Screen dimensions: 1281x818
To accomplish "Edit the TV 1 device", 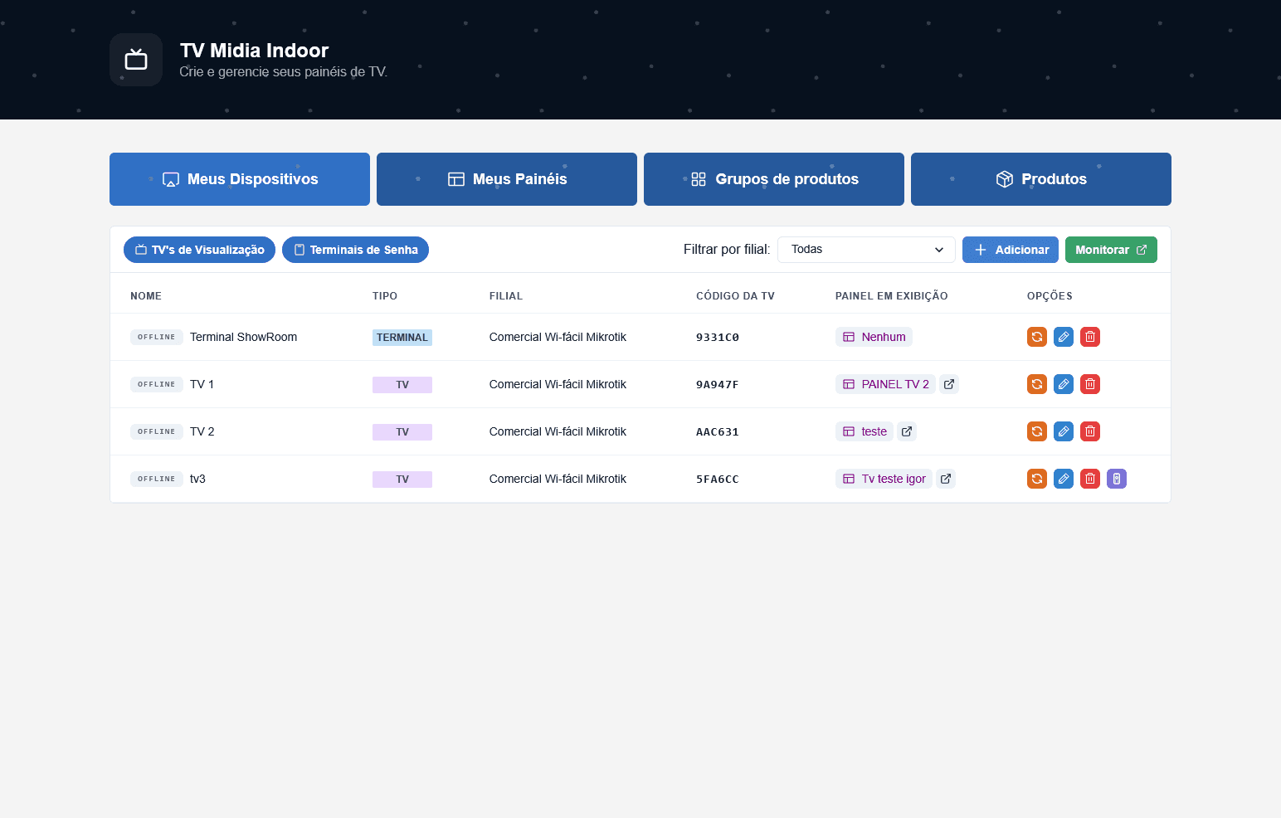I will pos(1064,384).
